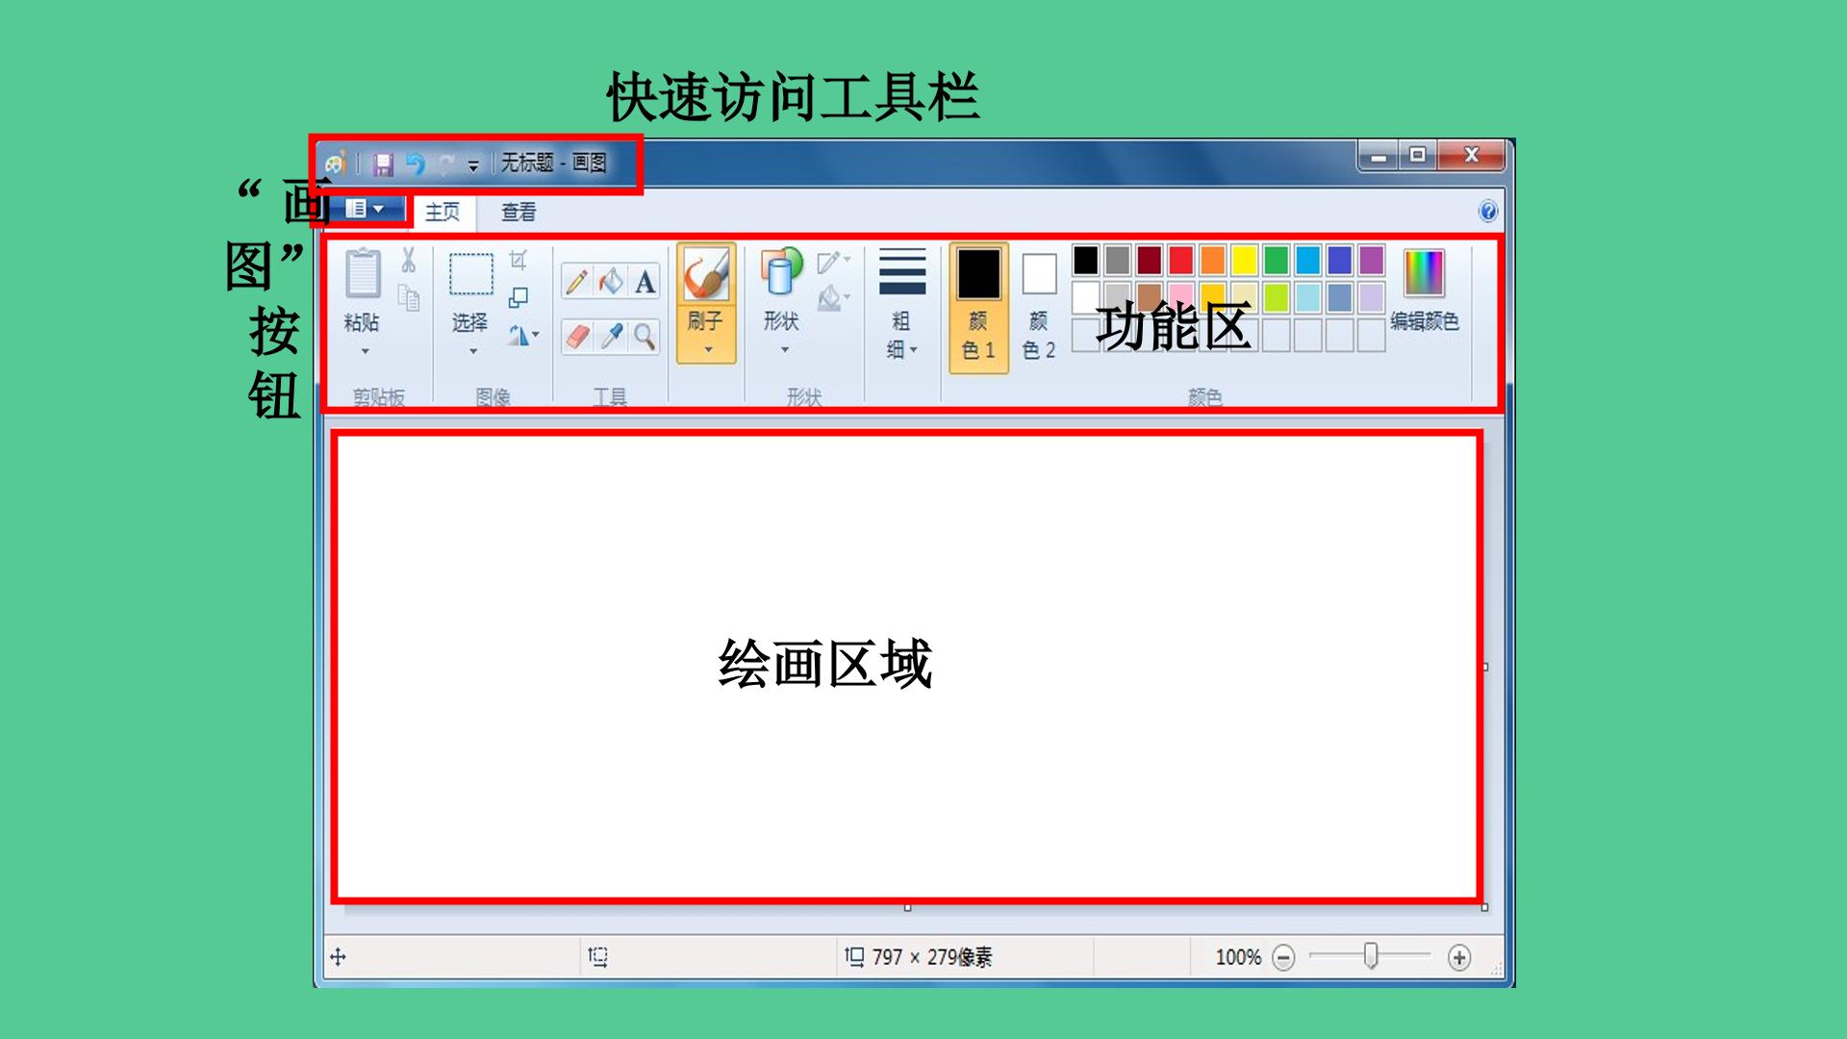1847x1039 pixels.
Task: Expand the 粗细 line size dropdown
Action: (901, 304)
